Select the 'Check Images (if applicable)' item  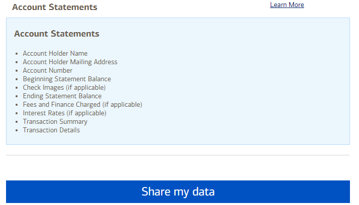click(x=64, y=88)
